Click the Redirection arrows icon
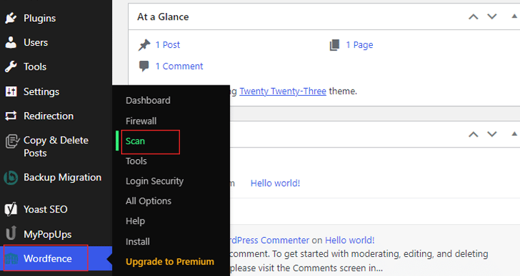The width and height of the screenshot is (520, 276). pos(11,116)
